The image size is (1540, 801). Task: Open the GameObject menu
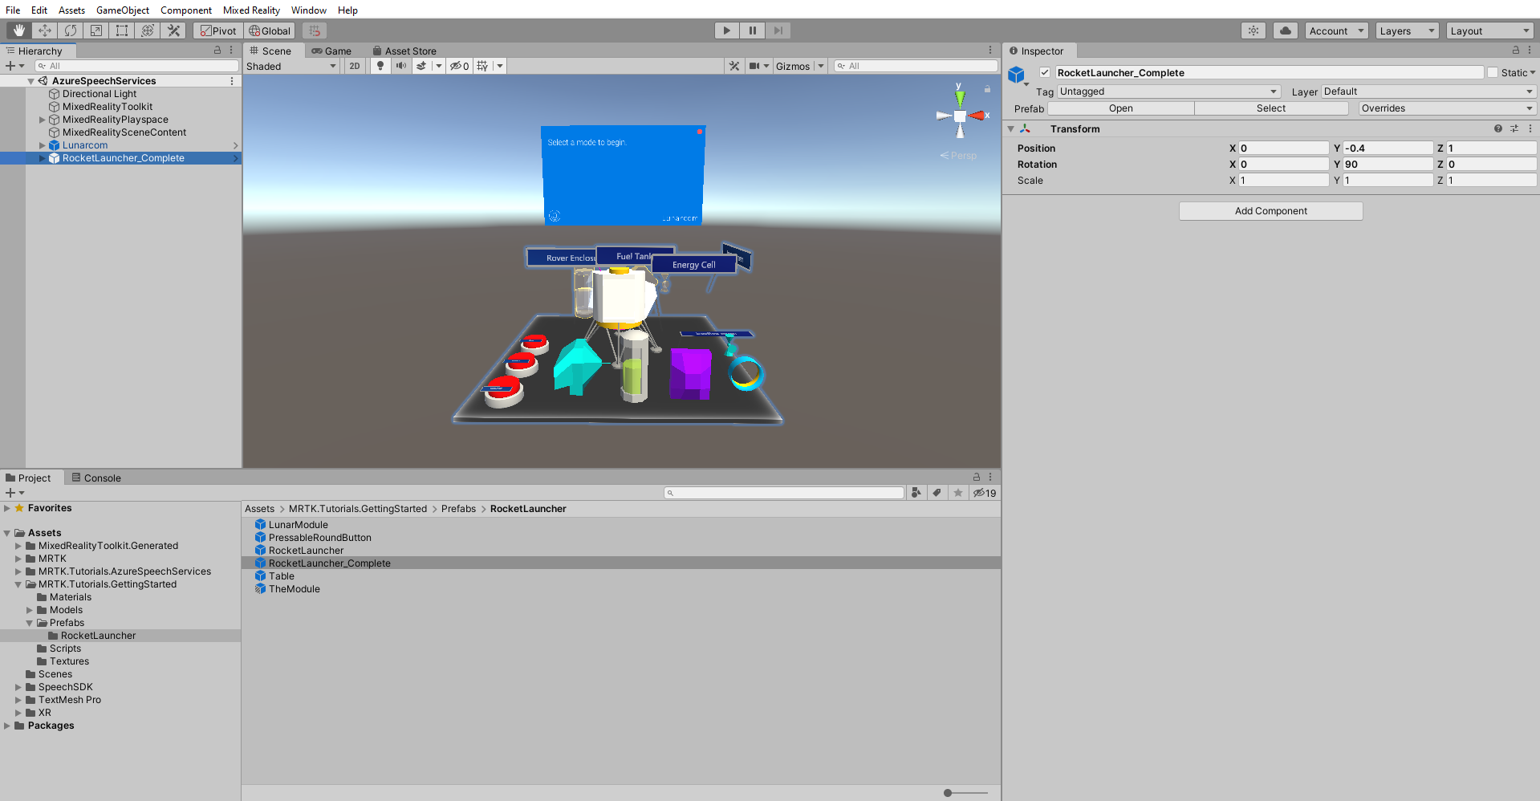[x=123, y=10]
